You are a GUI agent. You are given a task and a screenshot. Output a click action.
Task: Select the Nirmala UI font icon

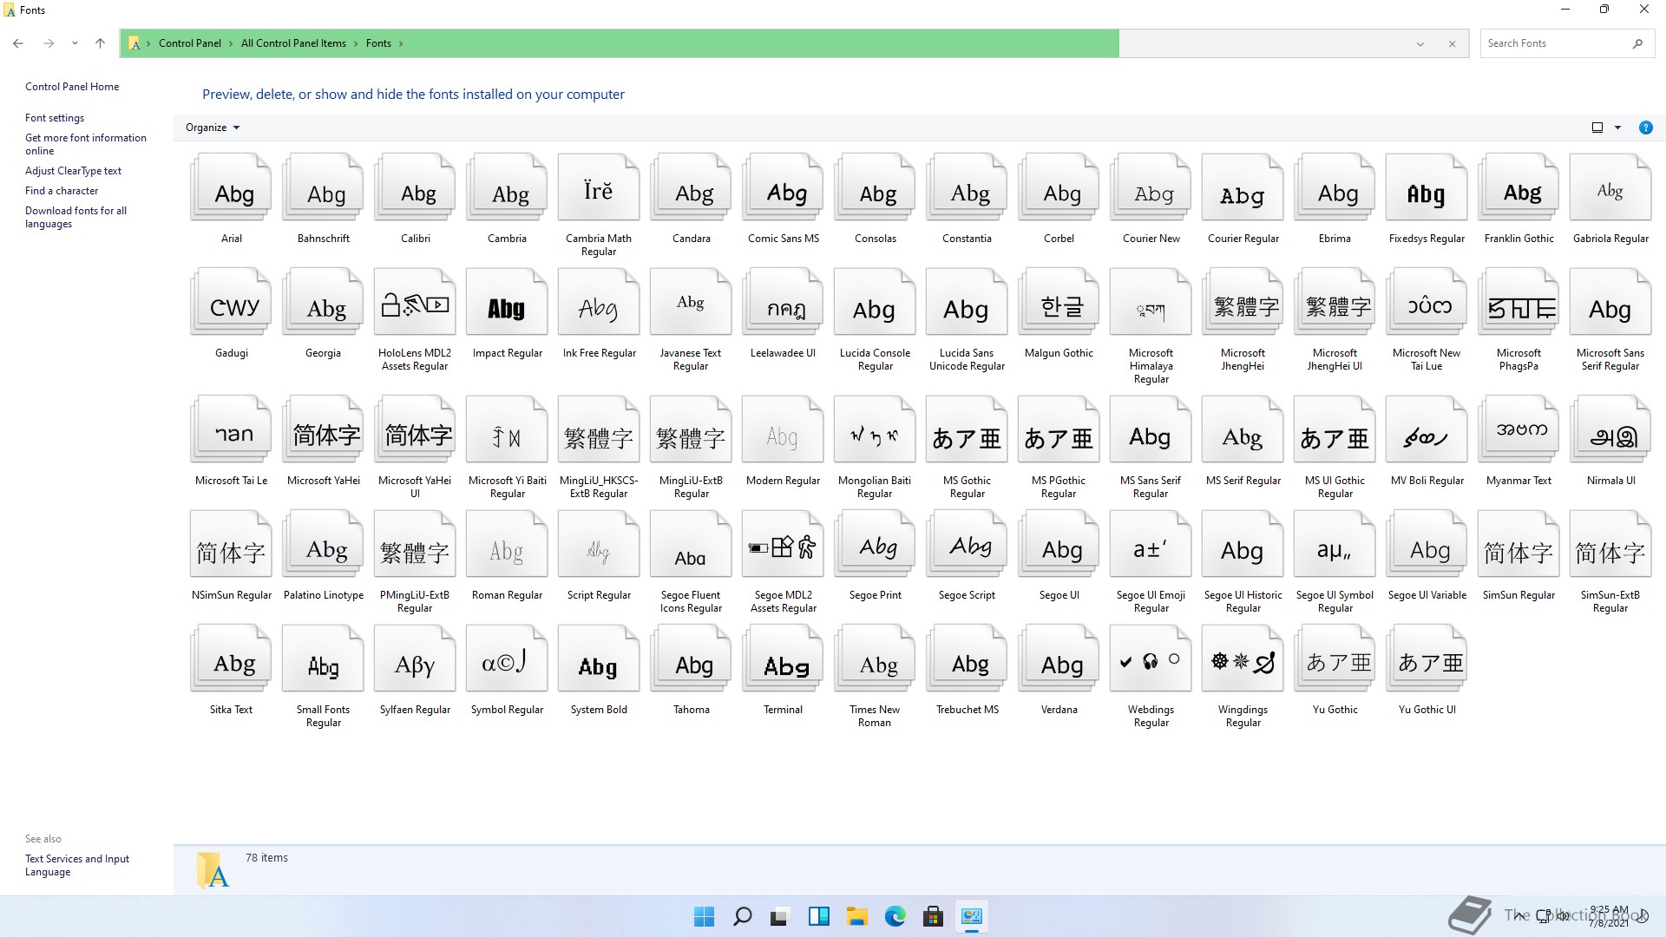click(1610, 430)
